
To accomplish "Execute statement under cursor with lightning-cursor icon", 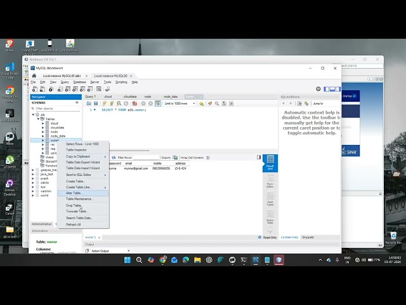I will [x=112, y=104].
